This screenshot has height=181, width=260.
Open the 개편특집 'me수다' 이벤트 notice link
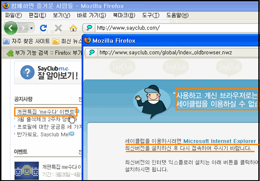[x=45, y=112]
